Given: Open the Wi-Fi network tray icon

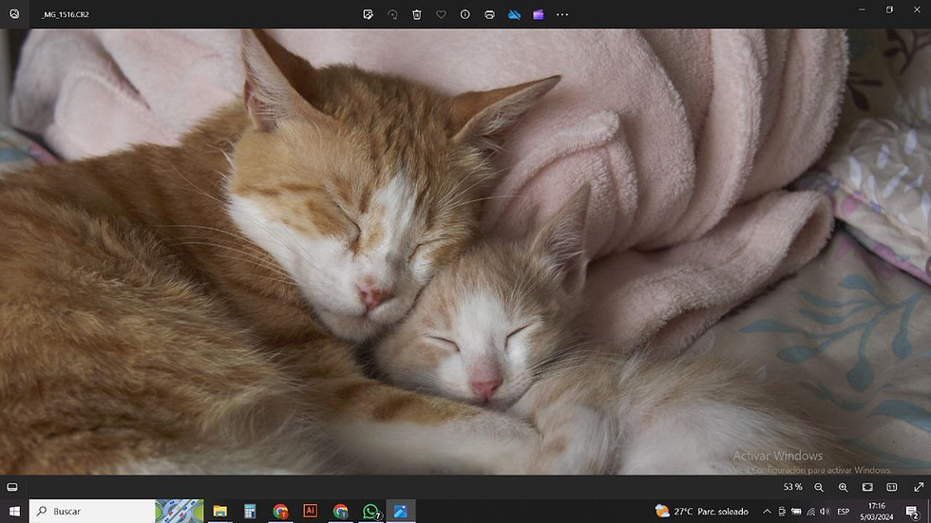Looking at the screenshot, I should [x=810, y=512].
